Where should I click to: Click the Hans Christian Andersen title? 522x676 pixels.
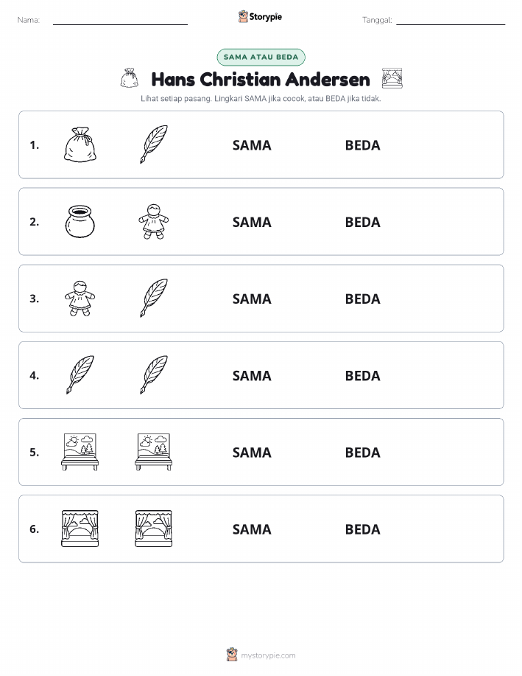point(261,80)
